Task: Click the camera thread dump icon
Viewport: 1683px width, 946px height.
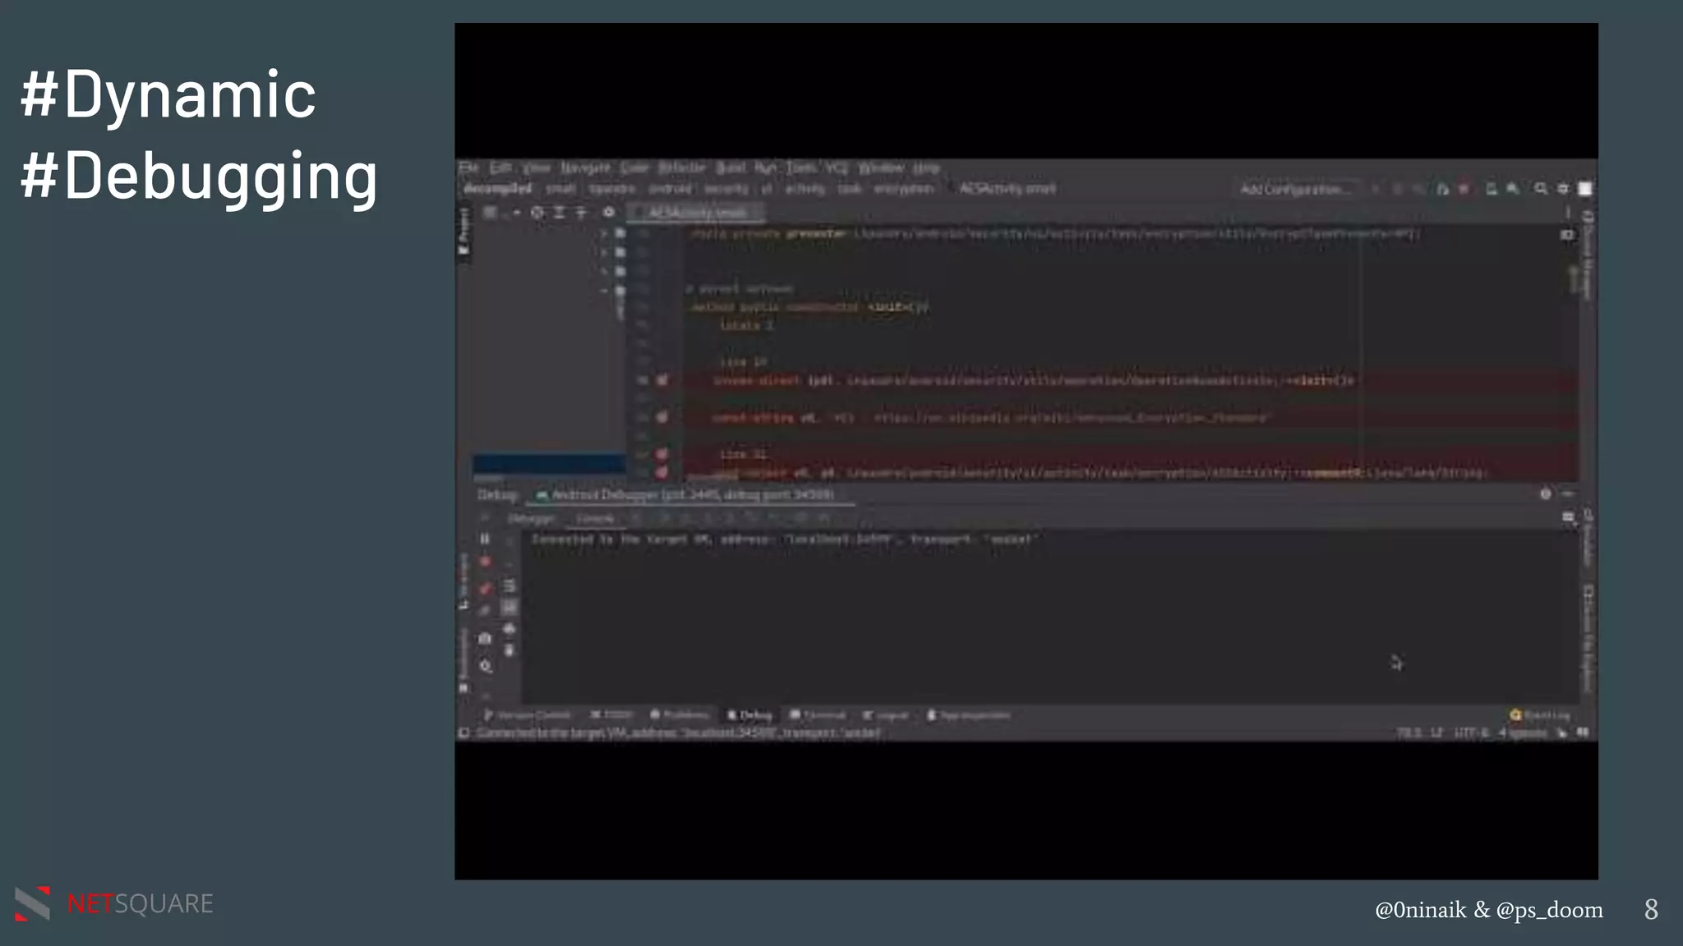Action: coord(485,638)
